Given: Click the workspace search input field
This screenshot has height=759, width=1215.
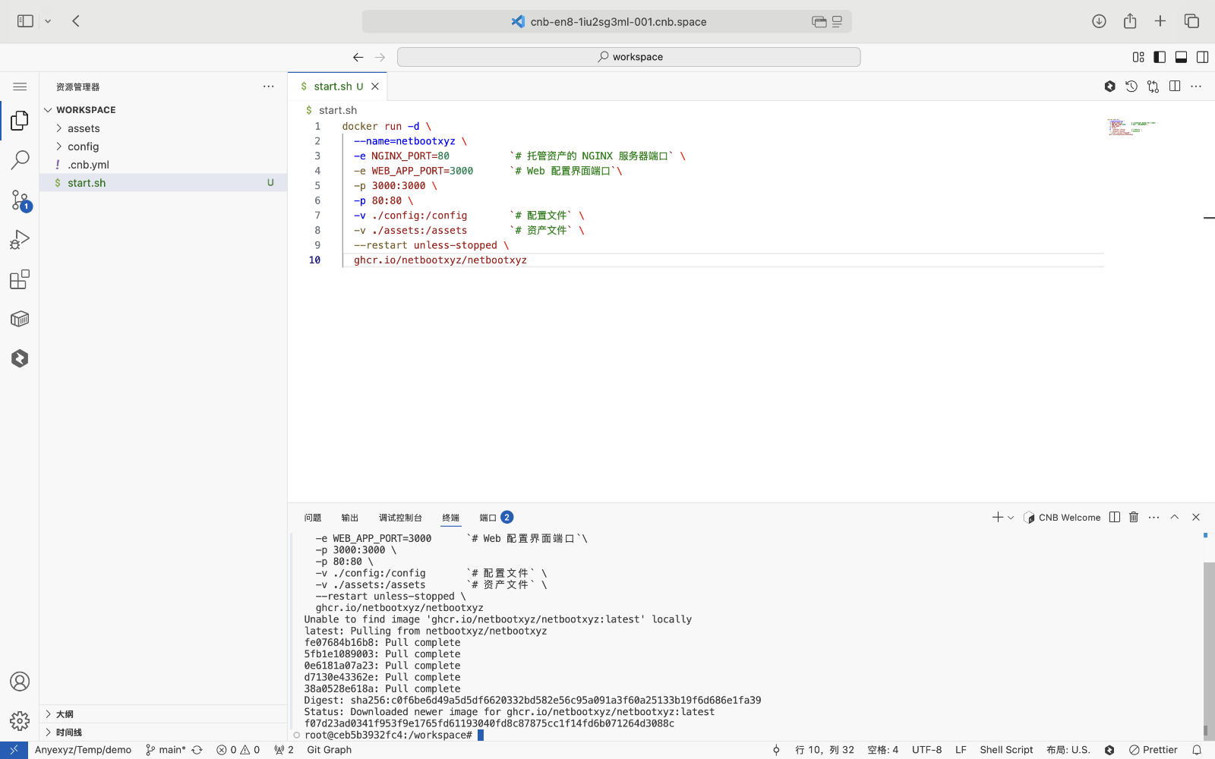Looking at the screenshot, I should [629, 57].
